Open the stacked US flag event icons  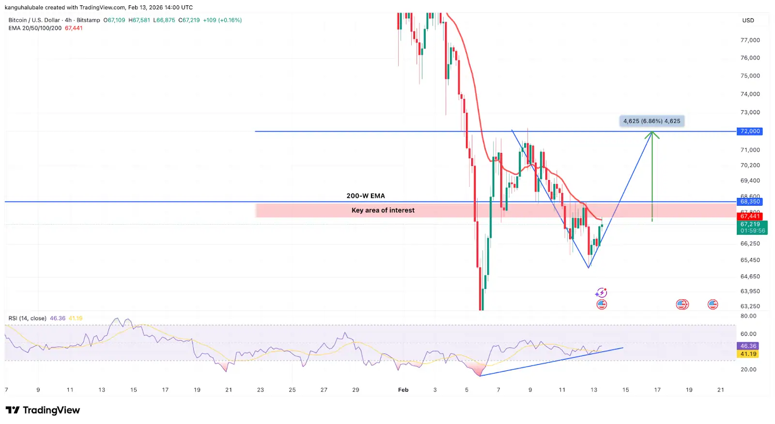(682, 304)
